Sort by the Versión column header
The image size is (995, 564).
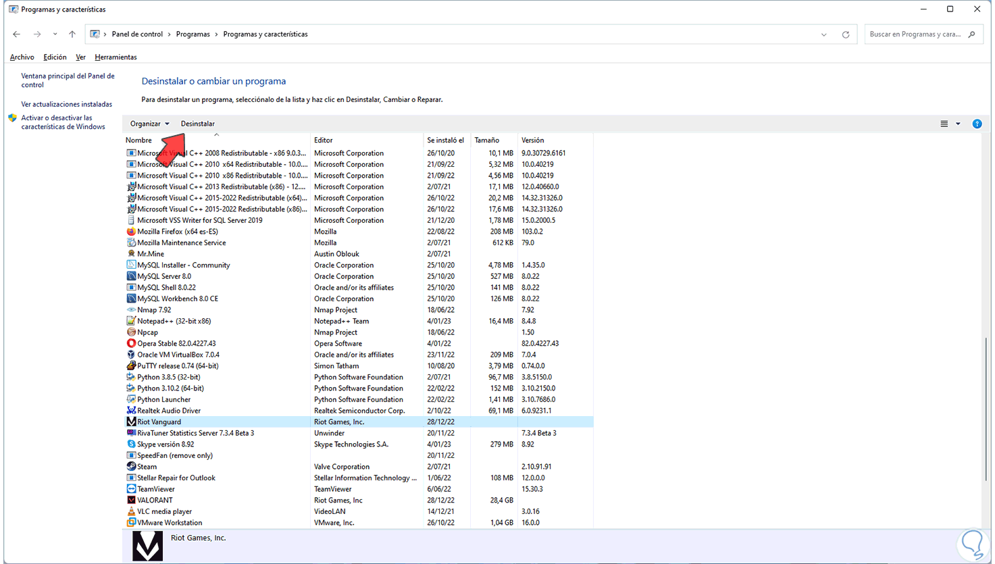555,140
